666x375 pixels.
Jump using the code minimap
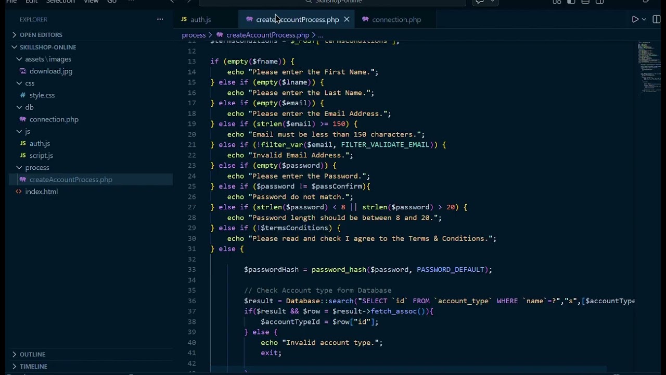(x=648, y=68)
